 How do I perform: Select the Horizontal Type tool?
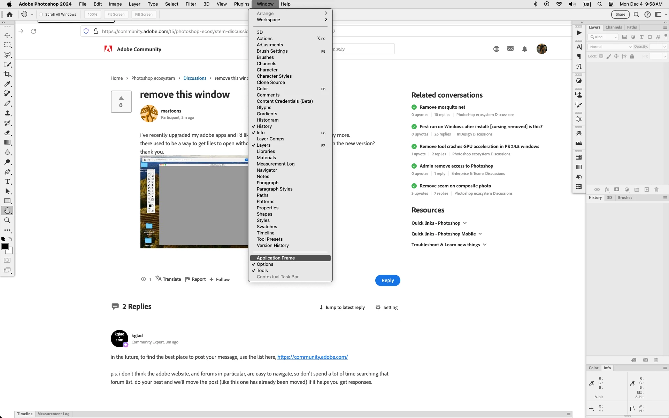point(7,181)
